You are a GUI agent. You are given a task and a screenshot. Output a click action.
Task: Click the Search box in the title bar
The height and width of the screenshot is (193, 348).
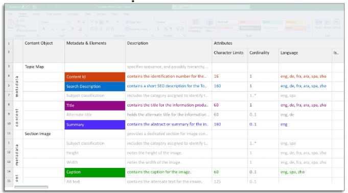click(x=211, y=7)
